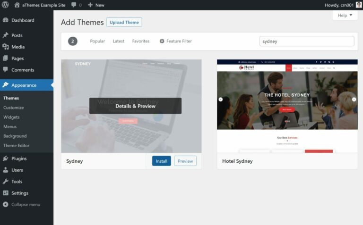Click the Tools wrench icon
Image resolution: width=363 pixels, height=225 pixels.
6,181
